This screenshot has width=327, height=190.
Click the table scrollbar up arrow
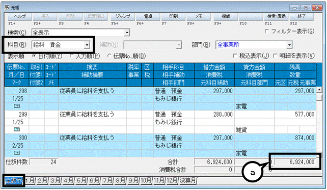point(319,90)
